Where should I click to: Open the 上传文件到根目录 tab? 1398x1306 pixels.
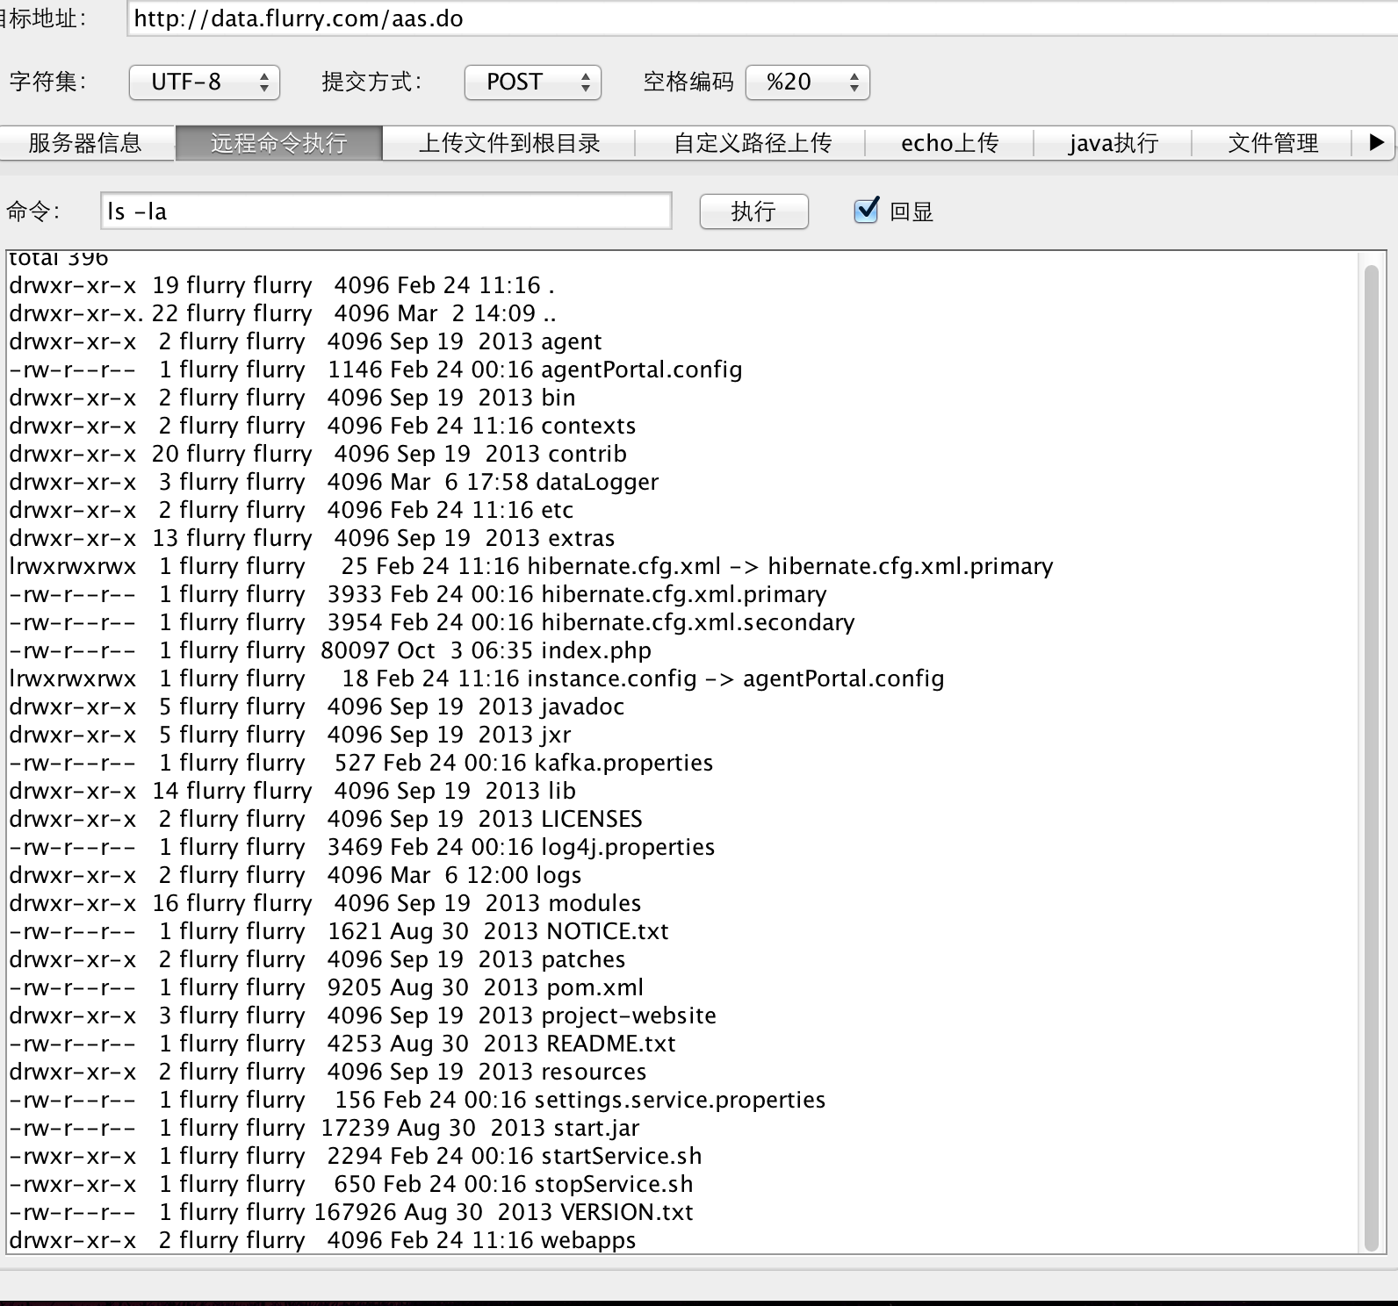[508, 143]
